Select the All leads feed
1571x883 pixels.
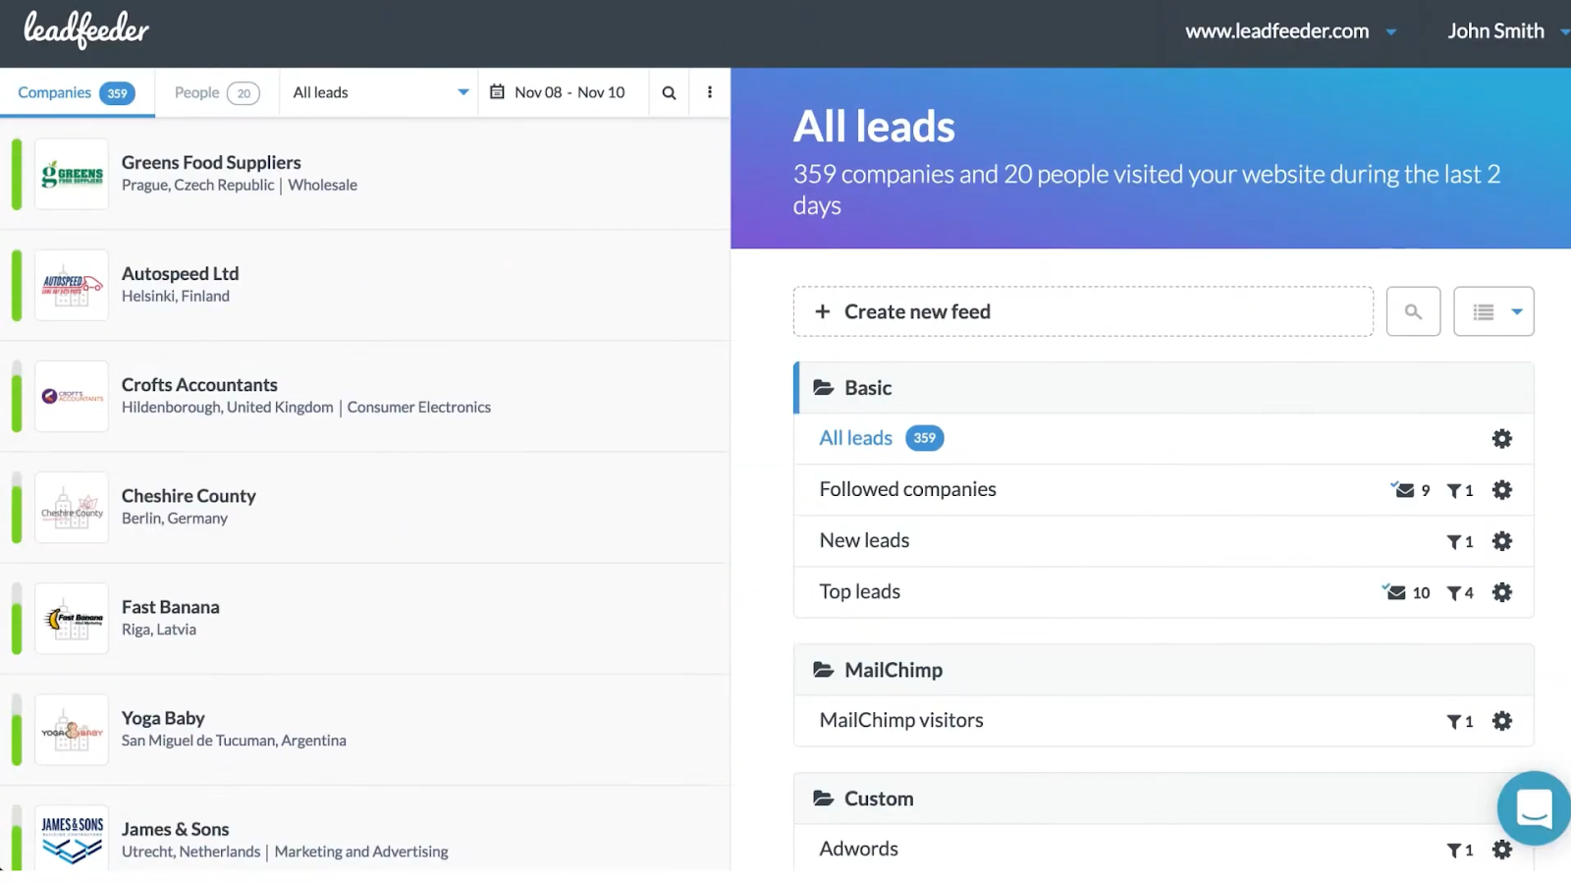(x=856, y=438)
